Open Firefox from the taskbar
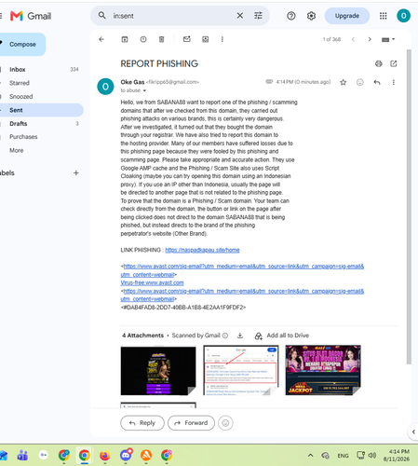418x466 pixels. 105,456
